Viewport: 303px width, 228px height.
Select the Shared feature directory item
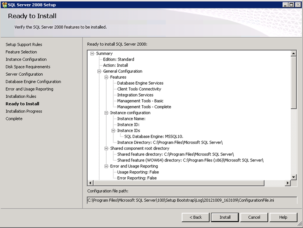[x=175, y=154]
